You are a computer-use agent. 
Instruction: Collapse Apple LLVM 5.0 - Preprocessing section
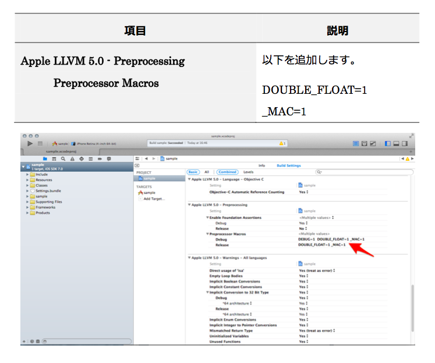(189, 205)
